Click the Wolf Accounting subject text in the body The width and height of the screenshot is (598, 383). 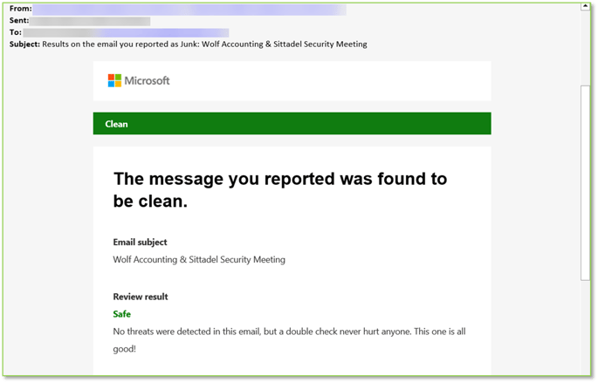click(x=199, y=259)
